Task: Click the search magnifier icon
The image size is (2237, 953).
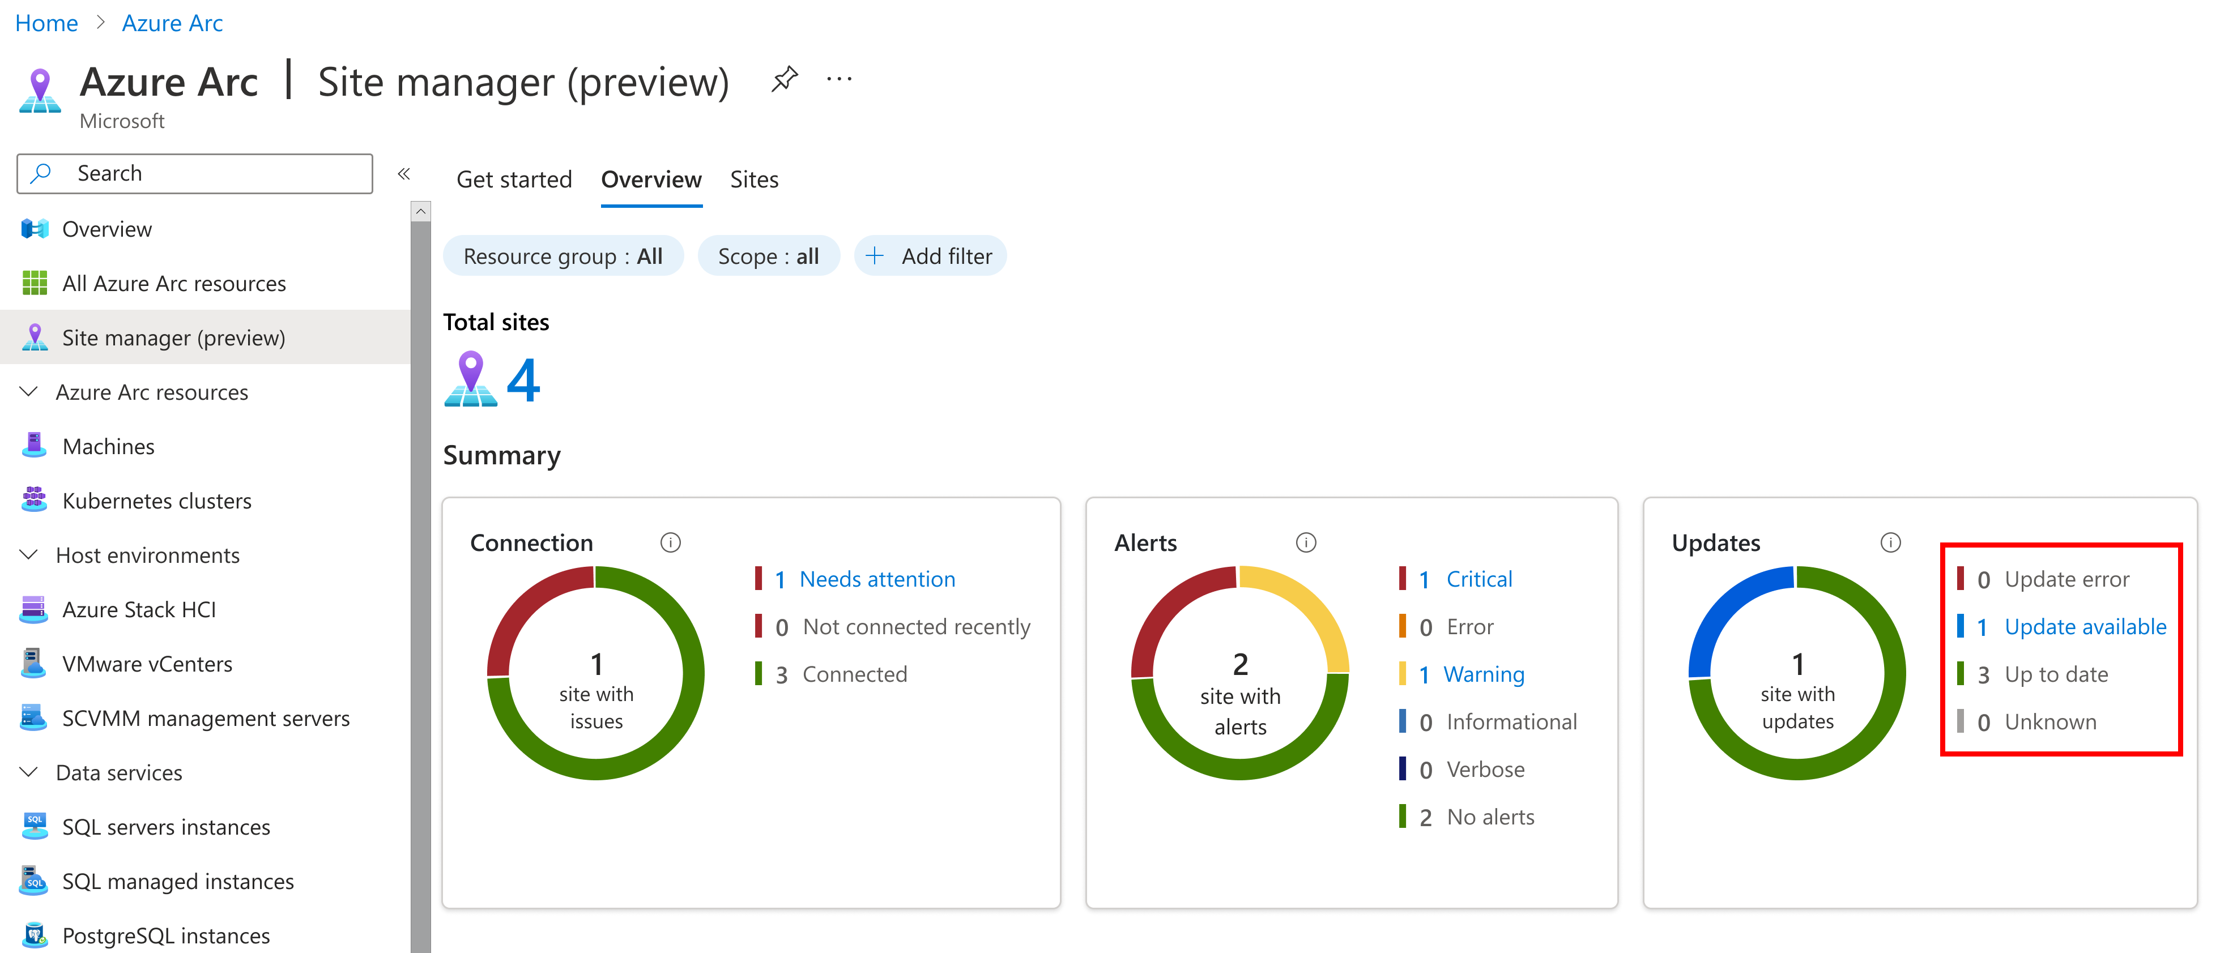Action: coord(41,174)
